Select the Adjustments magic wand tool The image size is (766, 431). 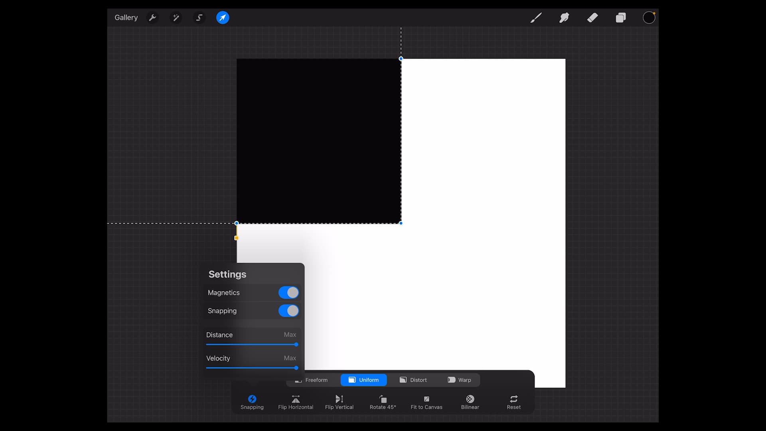176,17
